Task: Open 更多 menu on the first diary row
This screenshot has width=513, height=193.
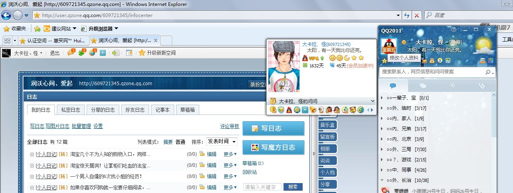Action: tap(230, 154)
